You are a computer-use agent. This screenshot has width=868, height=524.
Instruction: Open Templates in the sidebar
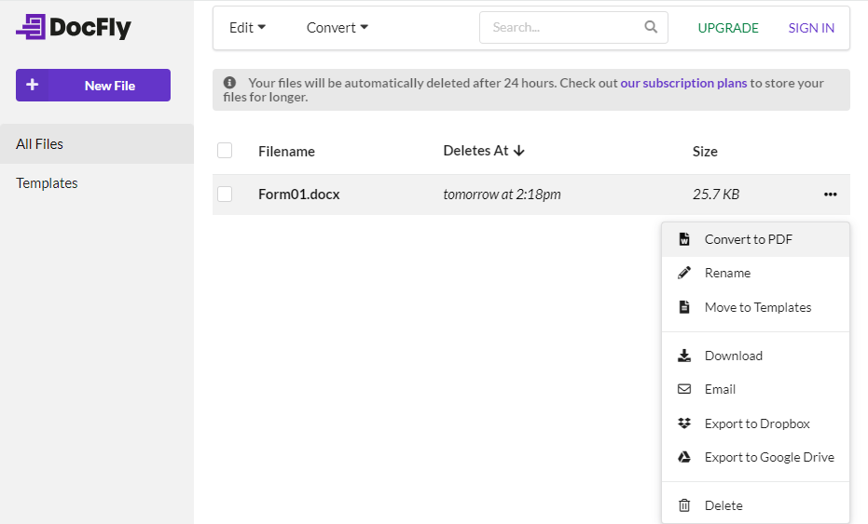click(x=47, y=183)
